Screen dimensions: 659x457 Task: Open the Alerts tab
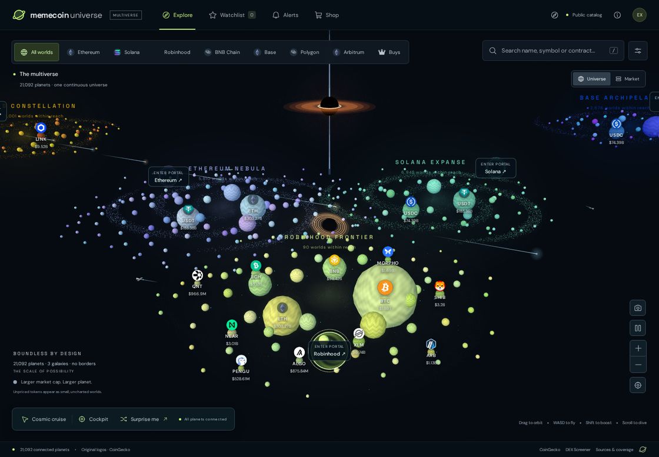(x=285, y=15)
